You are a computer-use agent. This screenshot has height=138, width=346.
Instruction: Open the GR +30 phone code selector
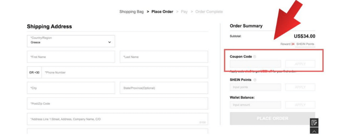(34, 72)
